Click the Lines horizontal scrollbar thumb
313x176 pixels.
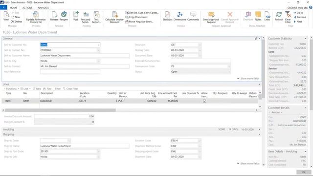(x=60, y=110)
